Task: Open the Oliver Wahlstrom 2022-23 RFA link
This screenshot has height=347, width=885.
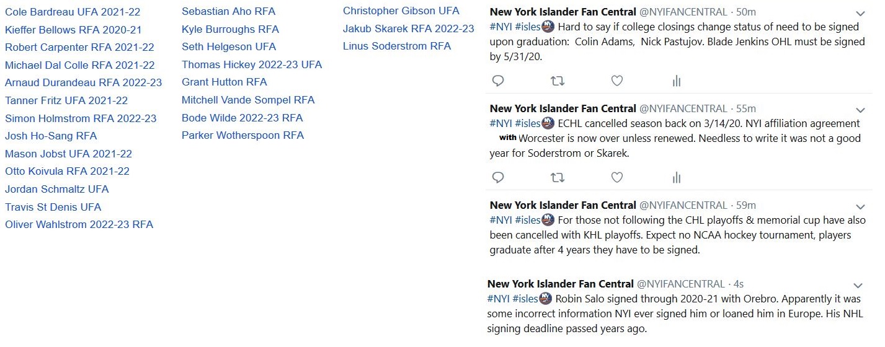Action: point(79,224)
